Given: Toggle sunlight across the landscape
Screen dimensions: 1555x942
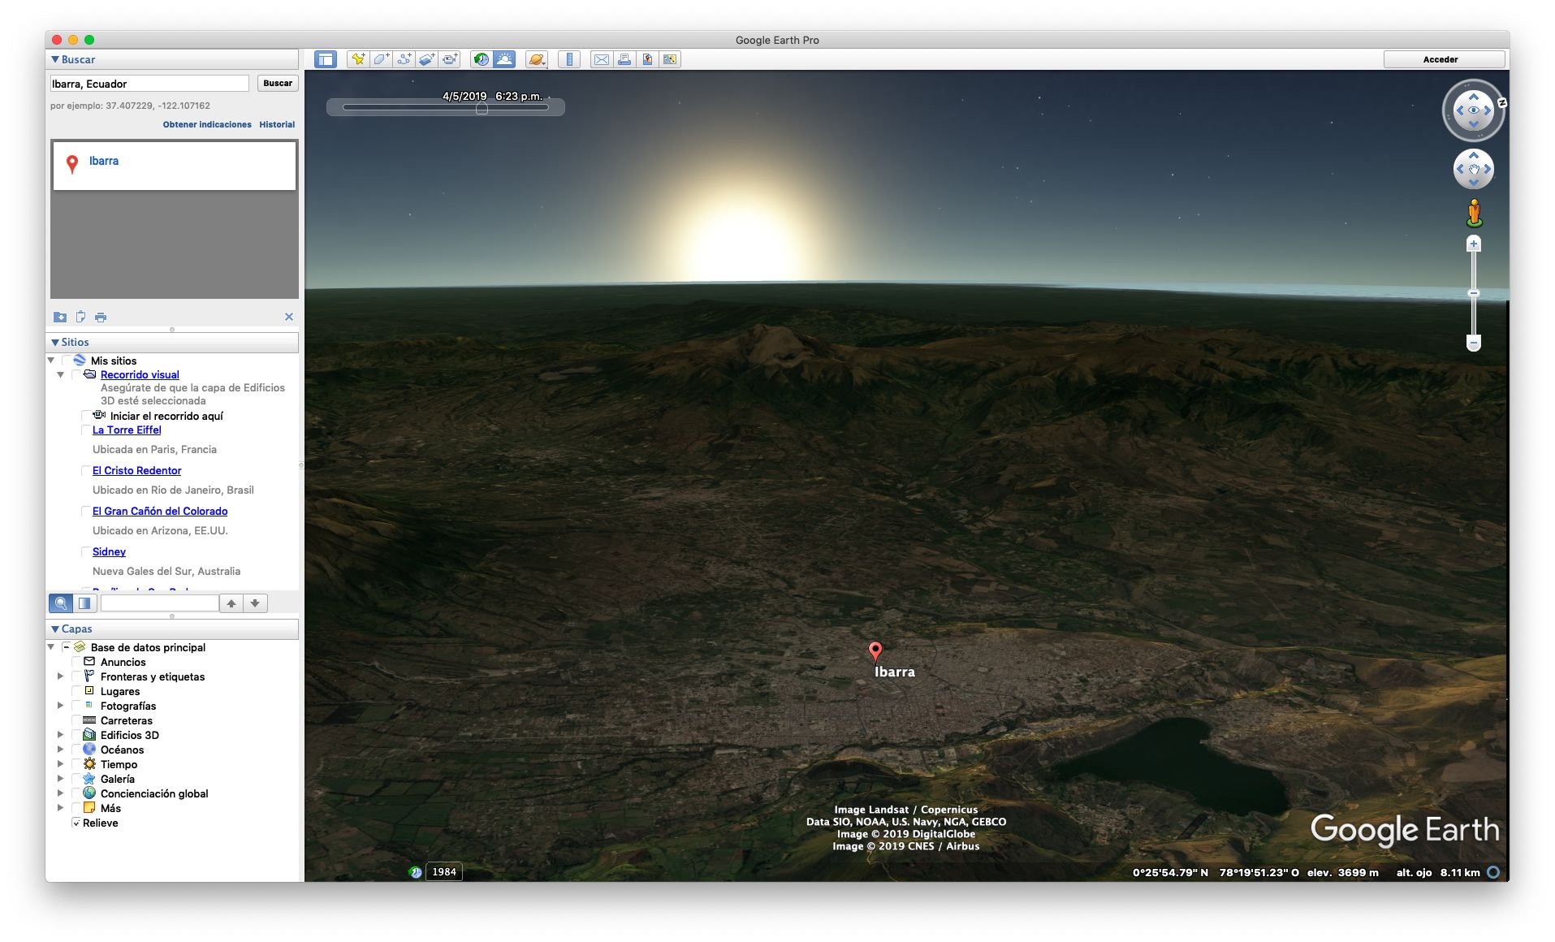Looking at the screenshot, I should click(504, 59).
